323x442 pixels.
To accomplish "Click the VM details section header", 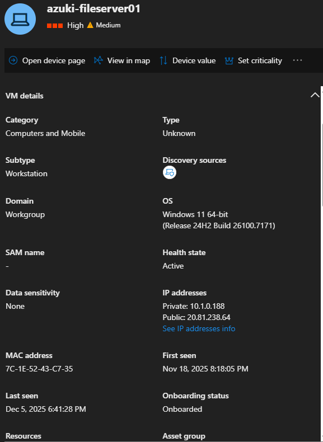I will click(25, 96).
